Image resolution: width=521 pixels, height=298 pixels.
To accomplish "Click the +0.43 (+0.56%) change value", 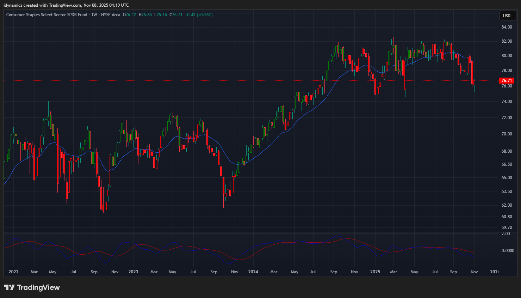I will pyautogui.click(x=199, y=15).
